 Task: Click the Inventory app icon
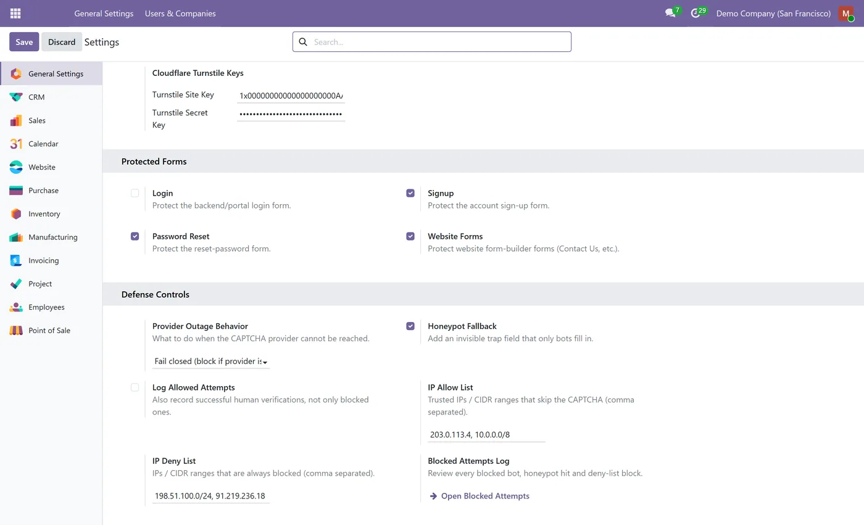pyautogui.click(x=16, y=214)
